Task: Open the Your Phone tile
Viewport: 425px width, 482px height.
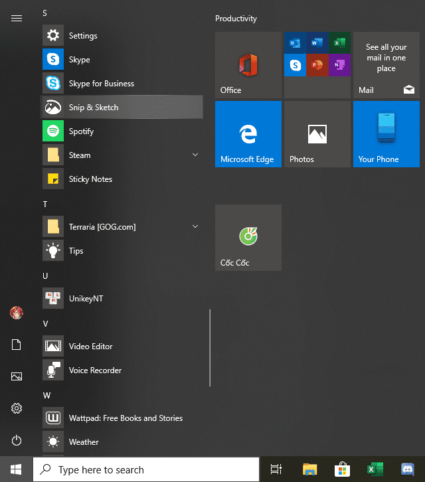Action: point(386,134)
